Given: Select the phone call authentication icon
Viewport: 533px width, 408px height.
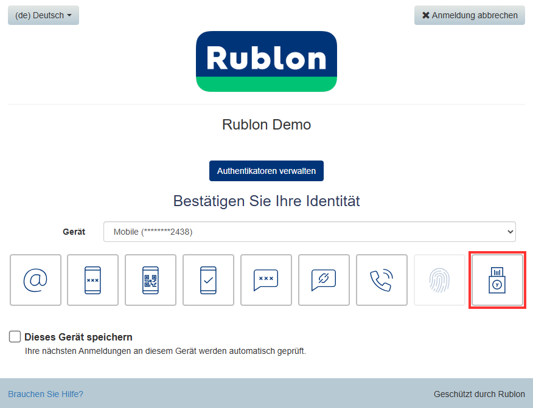Looking at the screenshot, I should coord(381,280).
